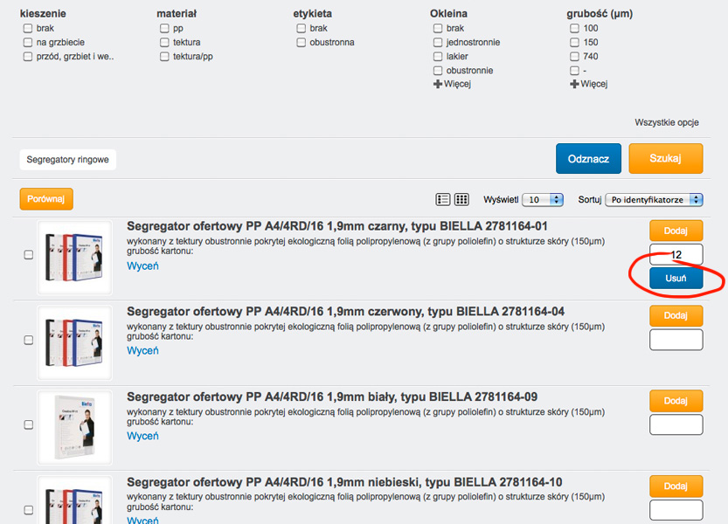Select material 'tektura' checkbox
Screen dimensions: 728x524
[x=164, y=43]
